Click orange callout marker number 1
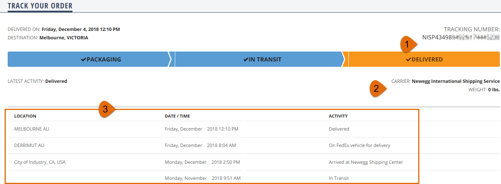The image size is (501, 184). pos(408,45)
